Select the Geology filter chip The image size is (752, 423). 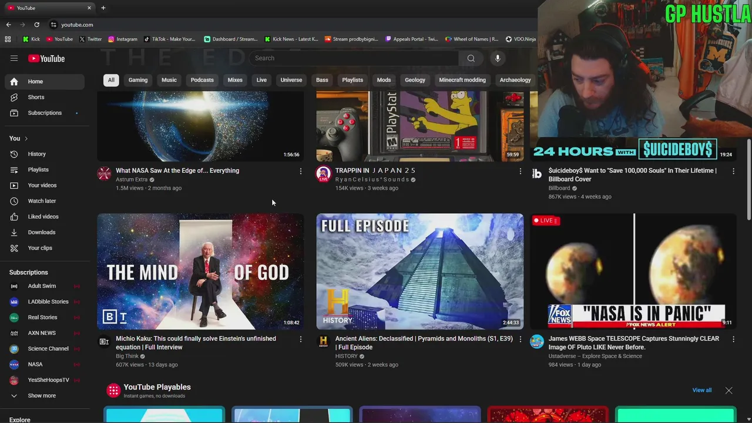(x=415, y=80)
